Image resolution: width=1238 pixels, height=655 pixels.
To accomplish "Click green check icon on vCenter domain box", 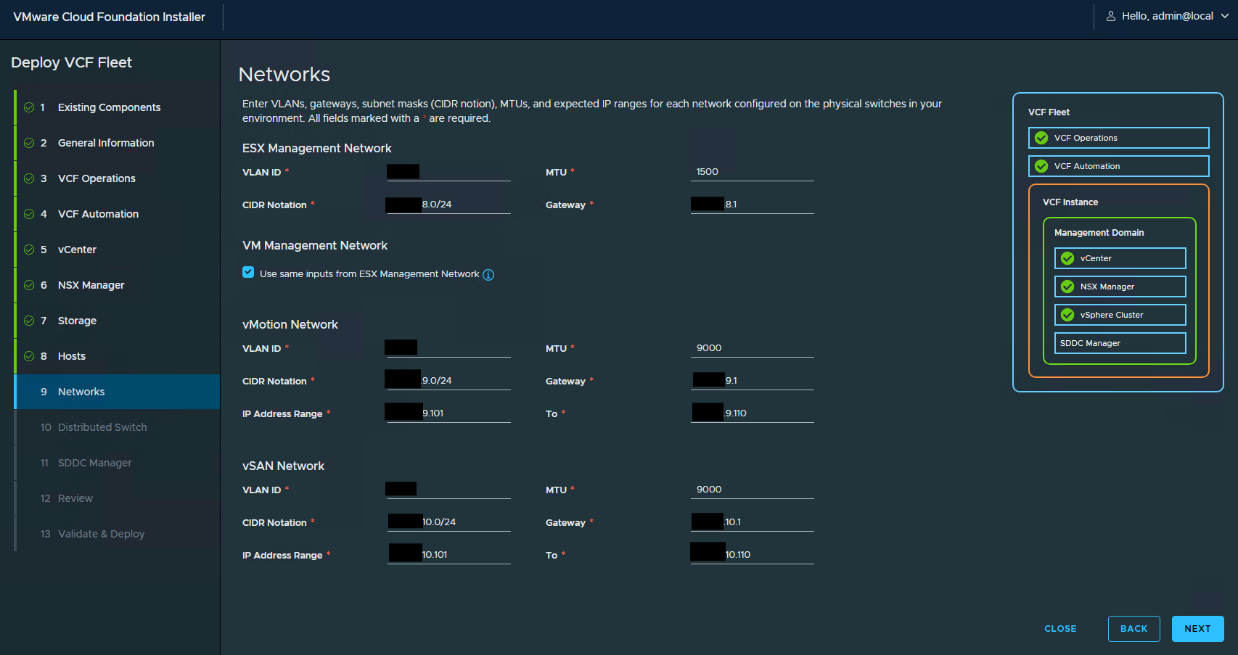I will [1067, 258].
